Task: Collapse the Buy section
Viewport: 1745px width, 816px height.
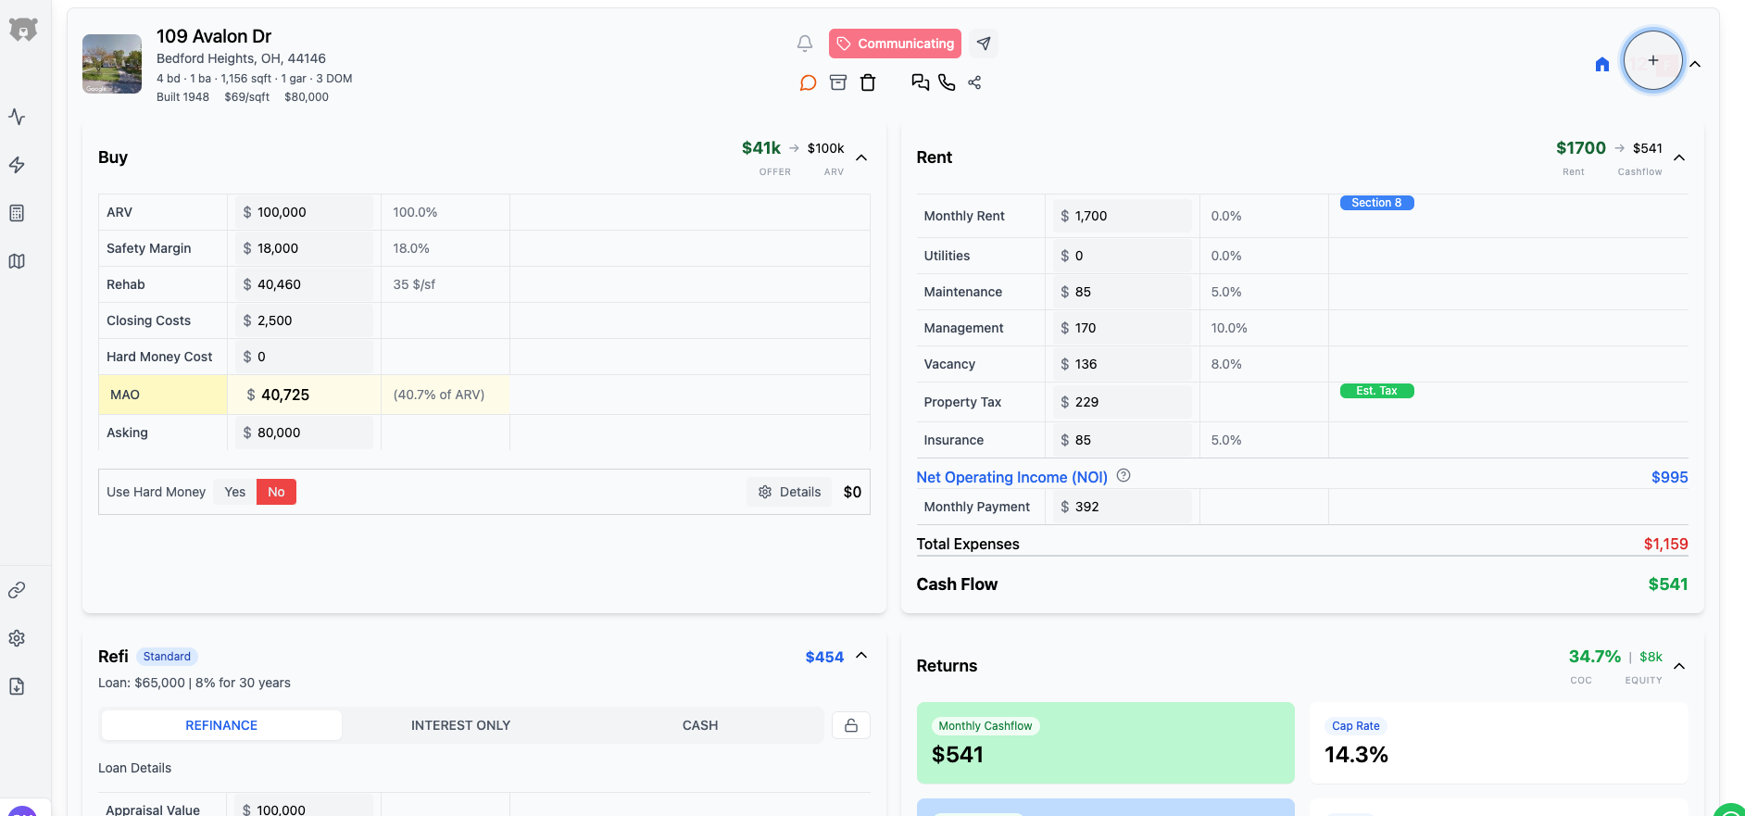Action: pyautogui.click(x=861, y=157)
